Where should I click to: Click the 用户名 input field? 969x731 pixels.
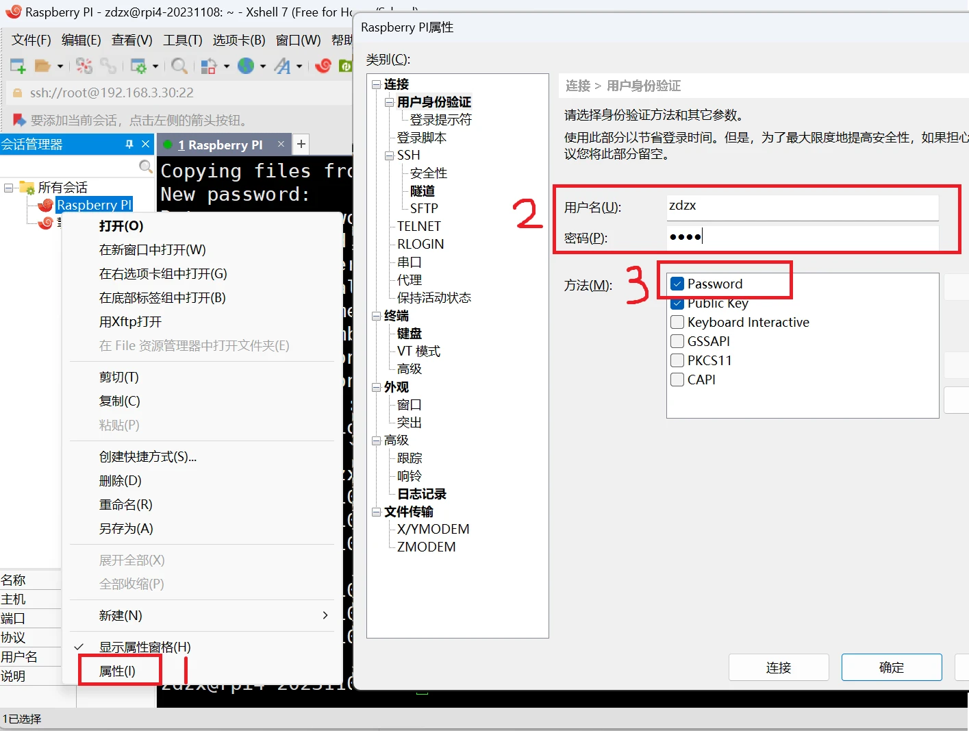[x=803, y=207]
